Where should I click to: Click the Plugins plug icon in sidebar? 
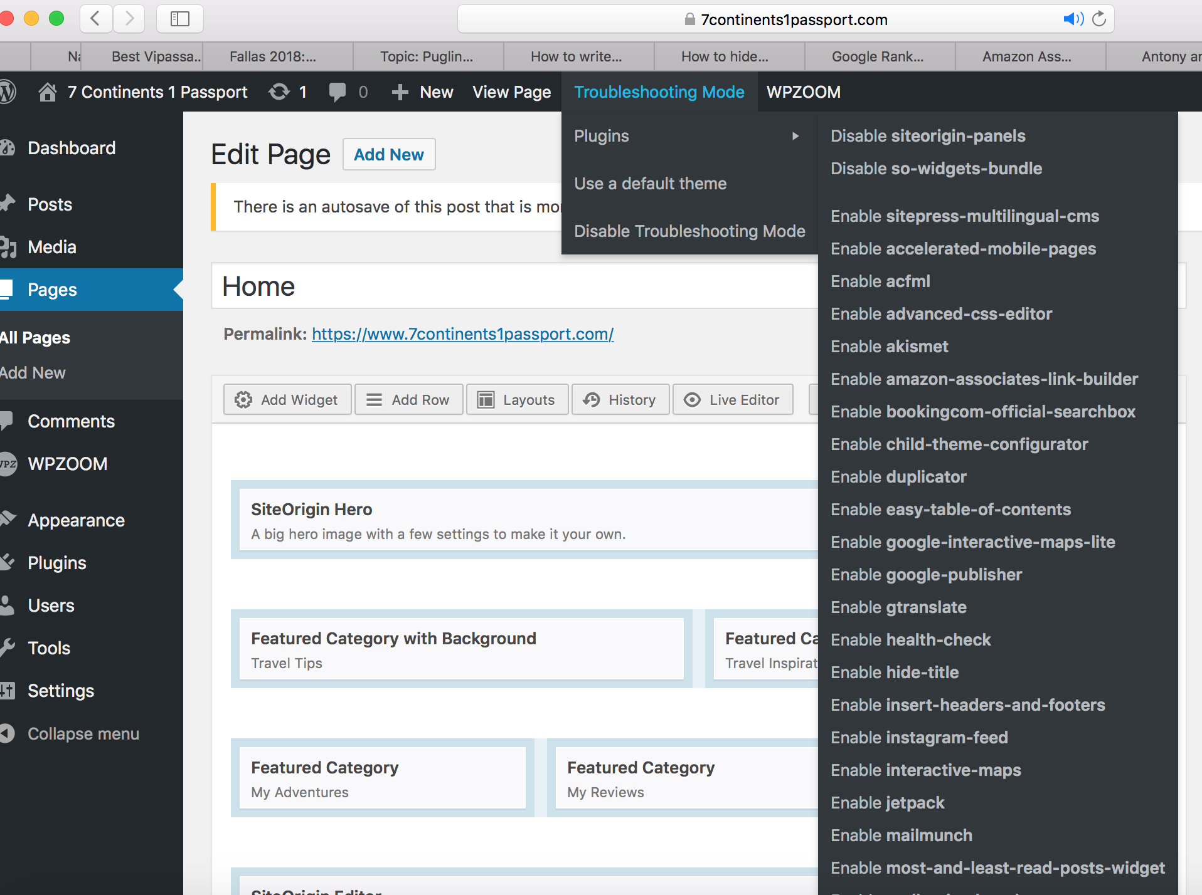8,562
